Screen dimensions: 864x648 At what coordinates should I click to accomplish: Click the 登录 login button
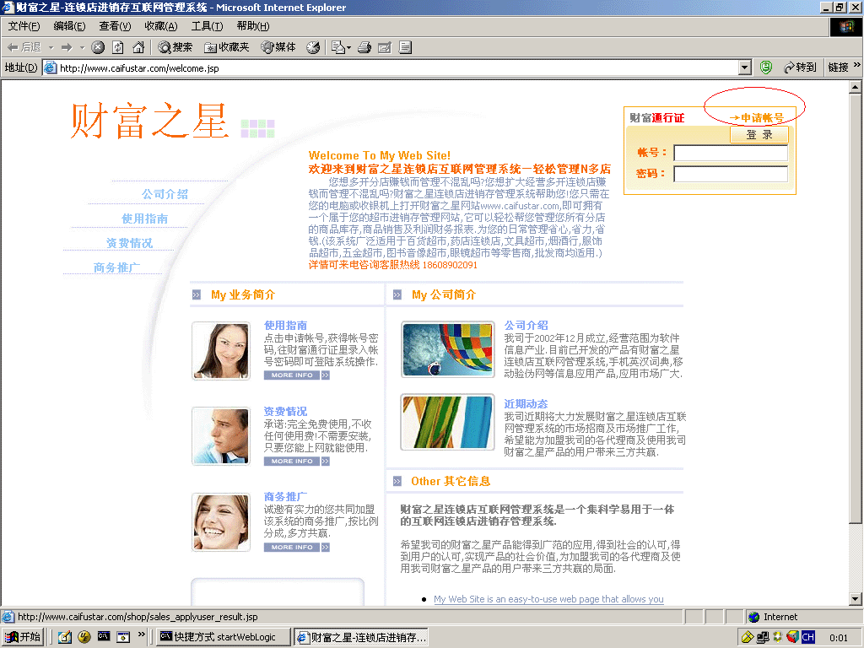pos(759,135)
